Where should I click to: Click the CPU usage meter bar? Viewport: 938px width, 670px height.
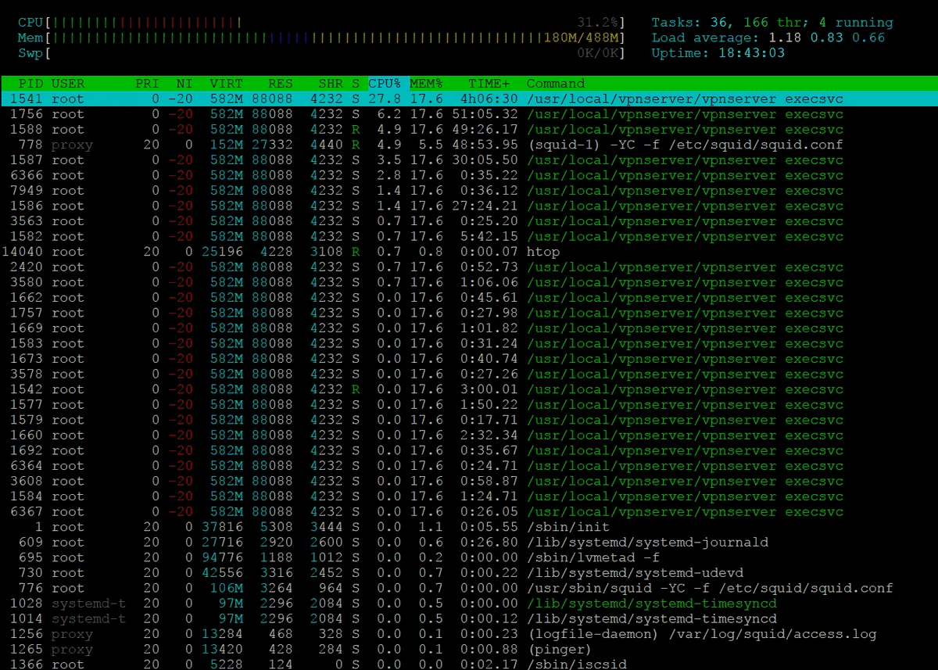[x=323, y=22]
